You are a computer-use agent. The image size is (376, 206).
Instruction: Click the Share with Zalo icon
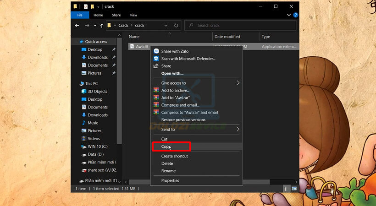[x=156, y=51]
